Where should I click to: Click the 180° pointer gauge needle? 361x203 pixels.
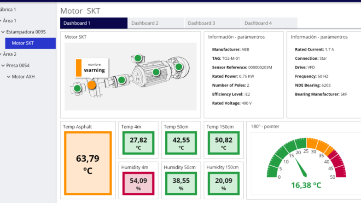(x=301, y=169)
